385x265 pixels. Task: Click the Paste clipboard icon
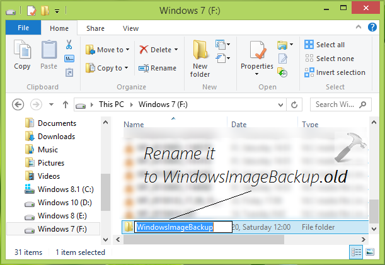(x=49, y=50)
